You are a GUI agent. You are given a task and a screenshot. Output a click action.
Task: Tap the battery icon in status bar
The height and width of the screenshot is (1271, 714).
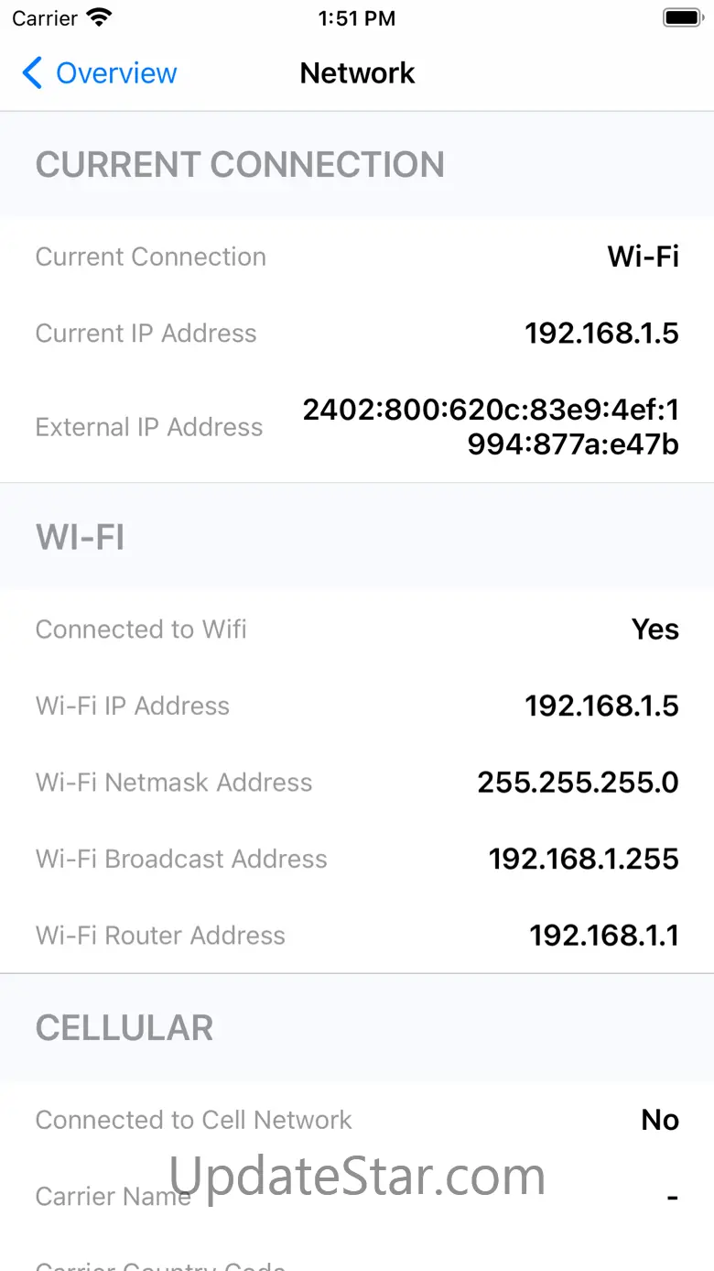point(682,17)
